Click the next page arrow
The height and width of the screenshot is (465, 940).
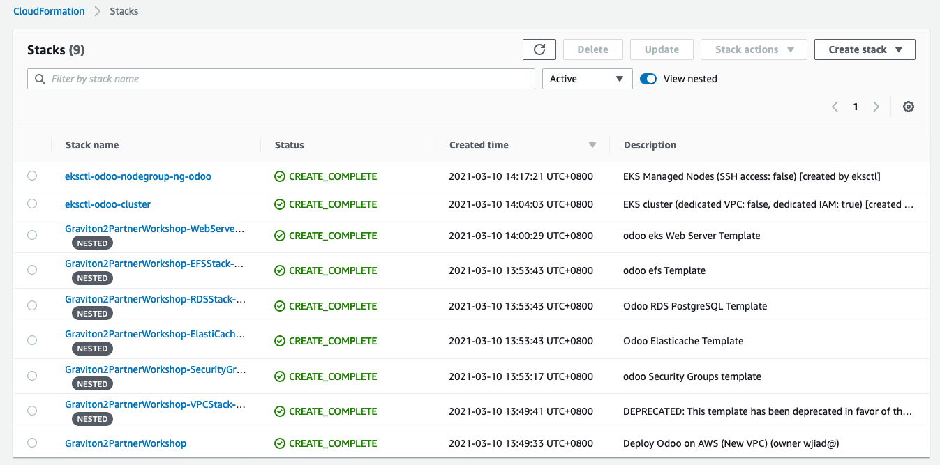click(876, 106)
